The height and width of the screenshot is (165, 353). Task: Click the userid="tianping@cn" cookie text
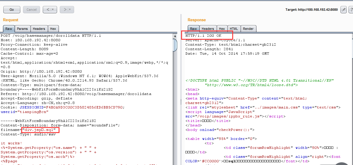(x=25, y=112)
